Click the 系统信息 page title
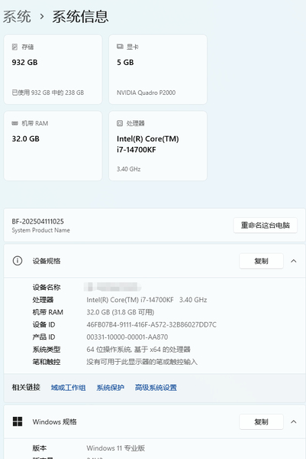Image resolution: width=306 pixels, height=459 pixels. pos(80,16)
